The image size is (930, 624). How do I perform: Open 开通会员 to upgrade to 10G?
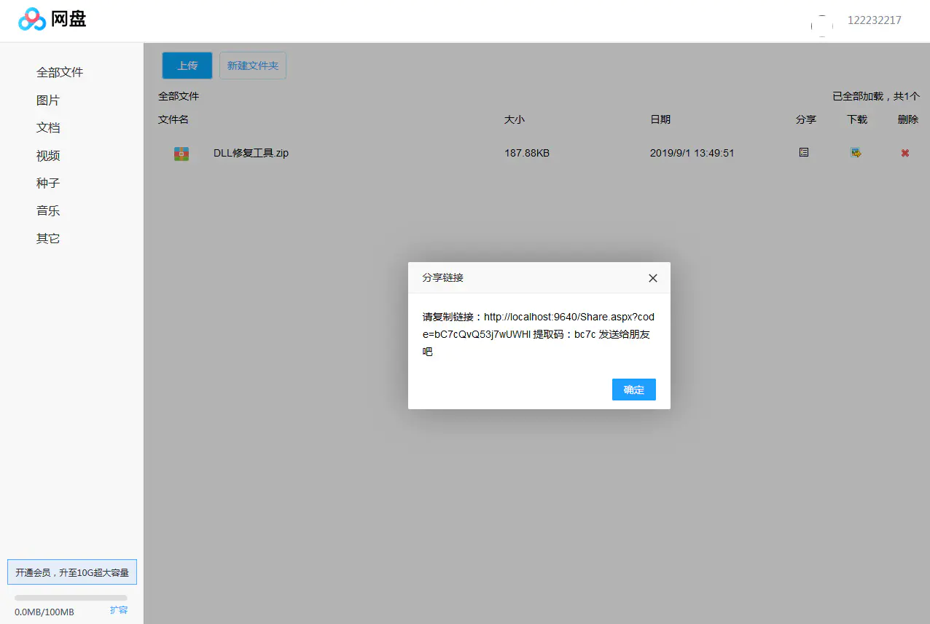click(x=71, y=572)
